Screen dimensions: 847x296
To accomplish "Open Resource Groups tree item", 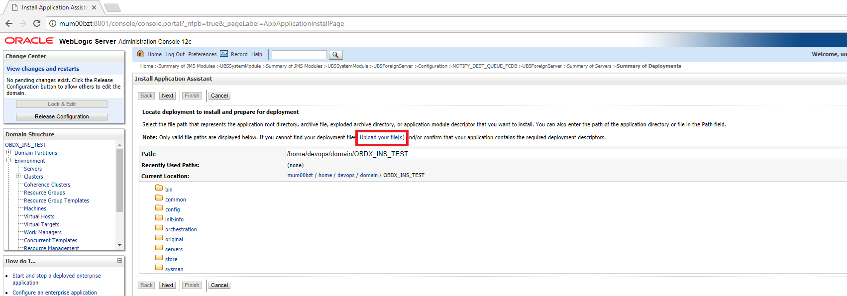I will [x=44, y=193].
